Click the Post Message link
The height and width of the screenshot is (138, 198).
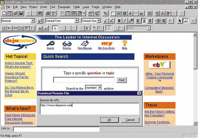[x=85, y=48]
